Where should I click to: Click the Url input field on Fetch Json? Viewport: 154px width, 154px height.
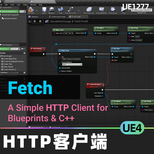[71, 59]
